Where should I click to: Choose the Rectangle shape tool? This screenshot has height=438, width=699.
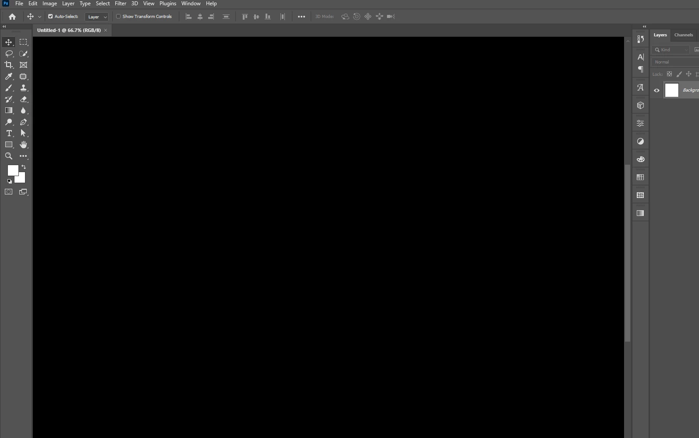pos(9,145)
